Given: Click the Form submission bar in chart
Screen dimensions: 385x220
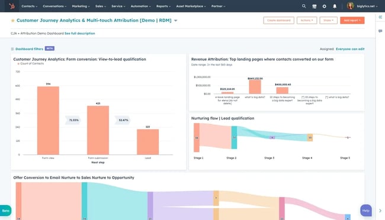Looking at the screenshot, I should click(98, 130).
